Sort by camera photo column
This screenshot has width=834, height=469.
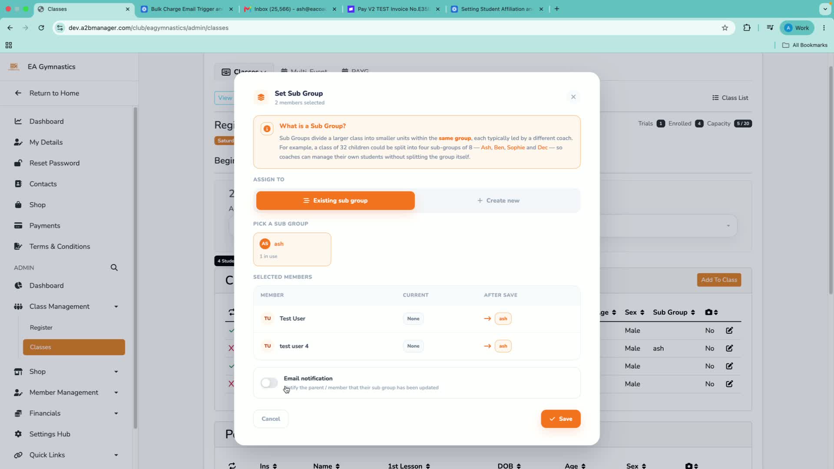click(711, 312)
